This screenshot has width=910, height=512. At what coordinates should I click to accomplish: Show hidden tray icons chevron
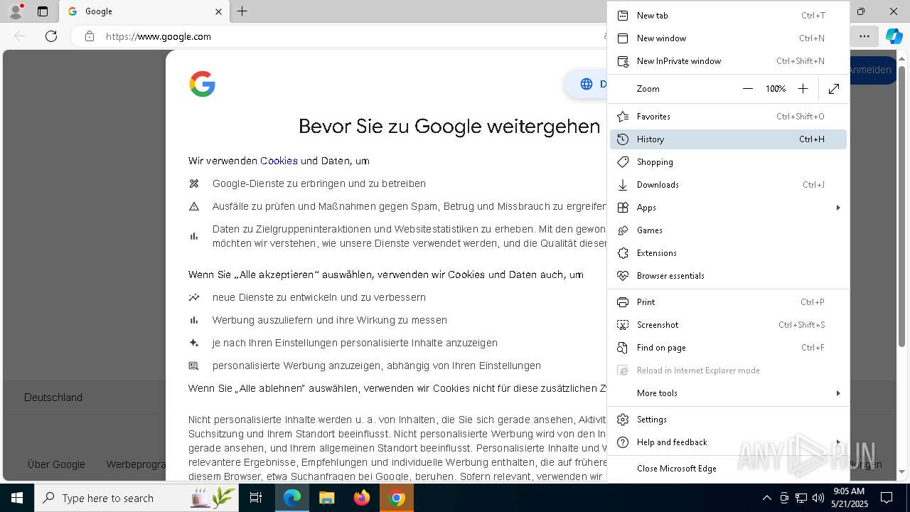tap(766, 498)
